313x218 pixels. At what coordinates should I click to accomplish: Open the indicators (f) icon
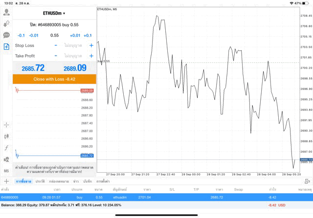coord(6,148)
